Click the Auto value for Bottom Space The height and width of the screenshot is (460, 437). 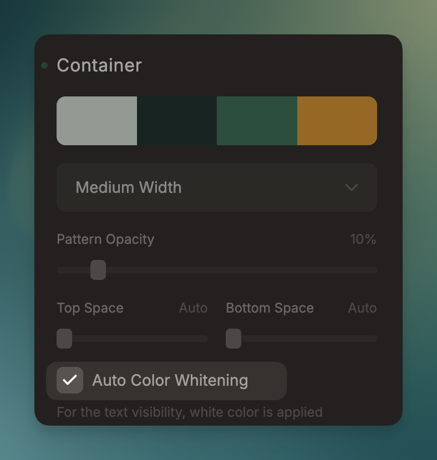click(362, 308)
